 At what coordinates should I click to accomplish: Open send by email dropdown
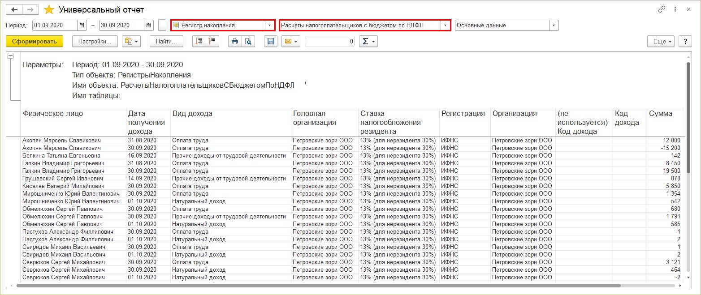[290, 41]
